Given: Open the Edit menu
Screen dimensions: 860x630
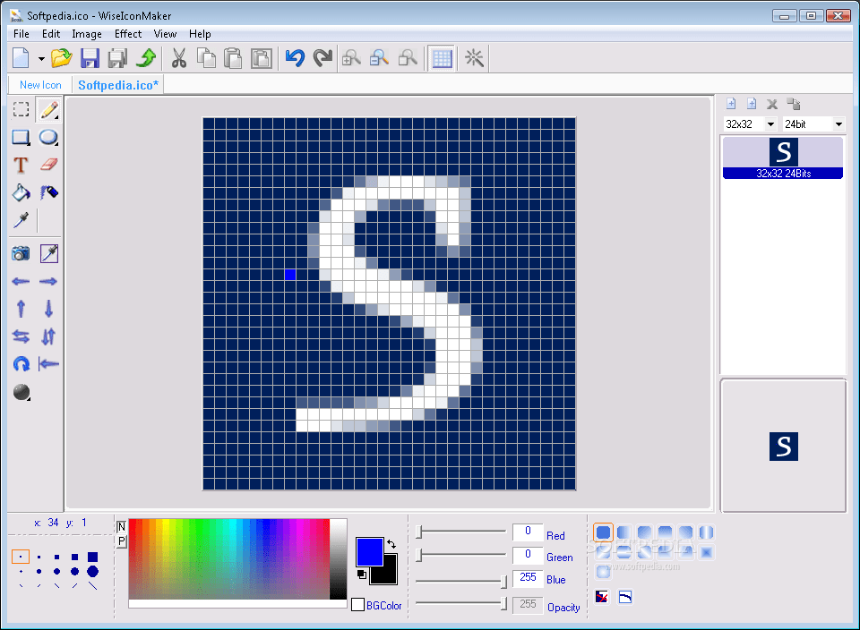Looking at the screenshot, I should (51, 34).
